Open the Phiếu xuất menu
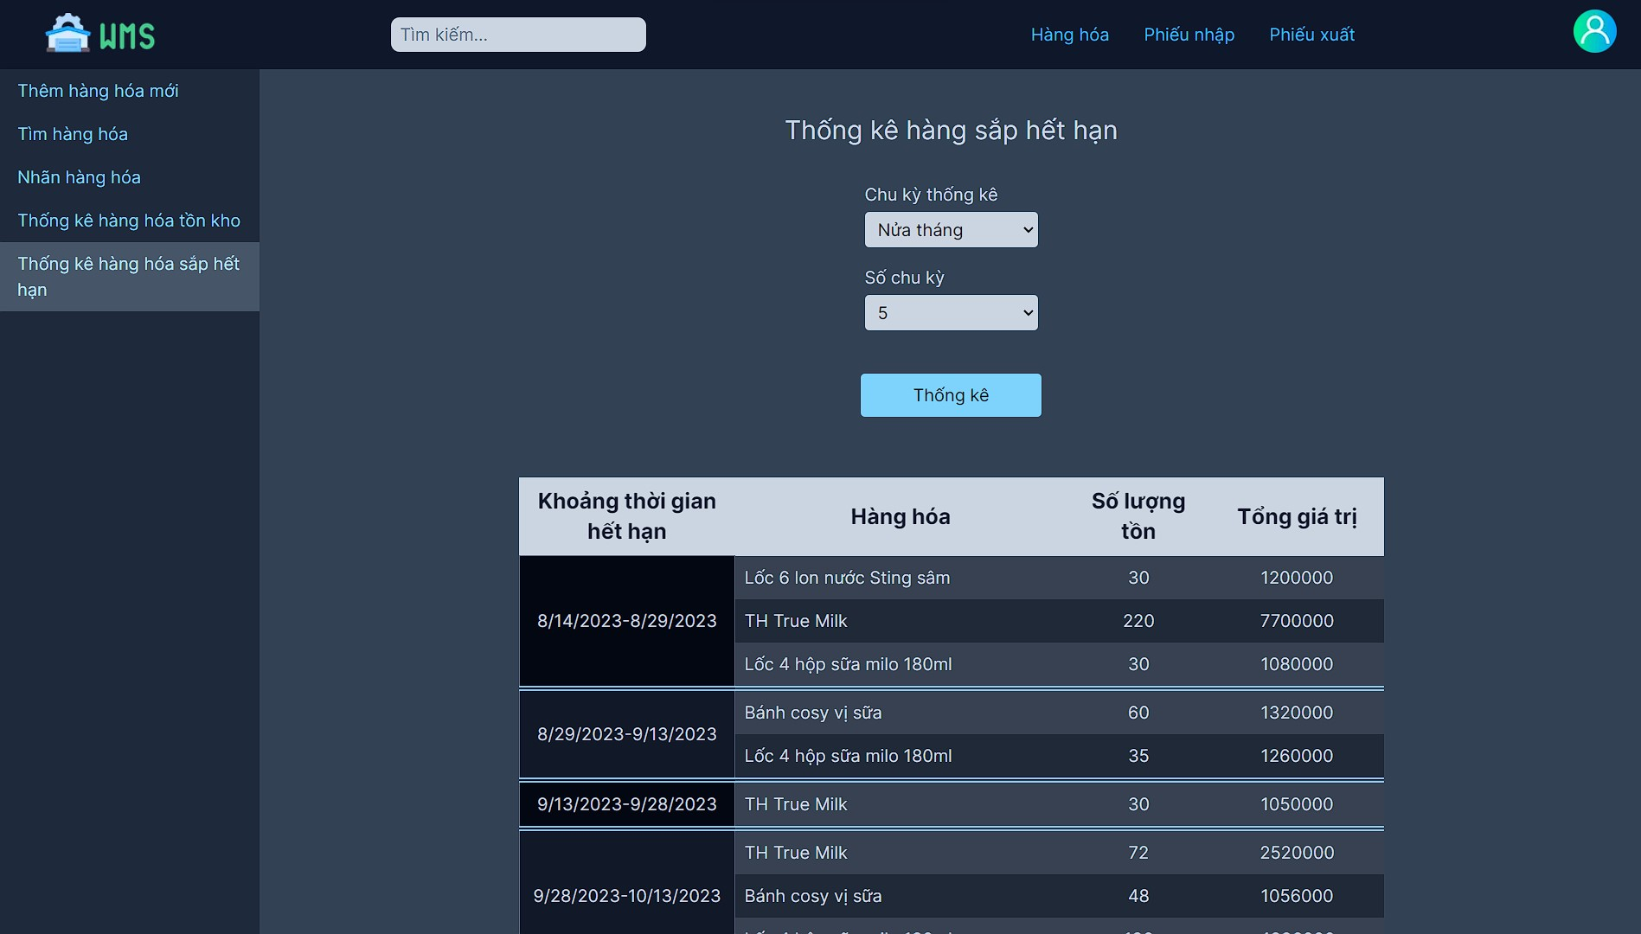Viewport: 1641px width, 934px height. pos(1311,35)
